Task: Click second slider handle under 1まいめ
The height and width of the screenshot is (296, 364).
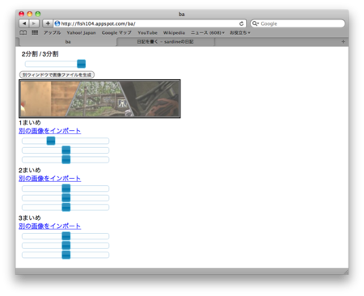Action: click(66, 150)
